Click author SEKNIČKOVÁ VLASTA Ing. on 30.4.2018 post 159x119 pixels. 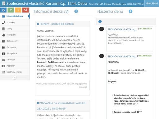click(122, 56)
